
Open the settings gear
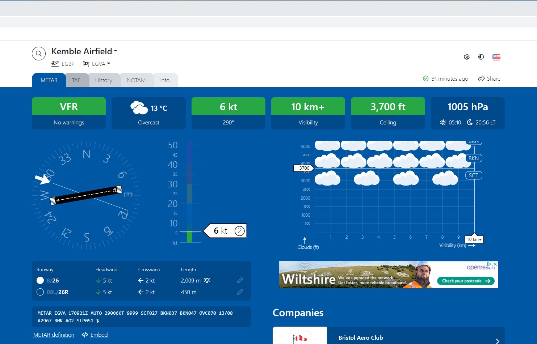tap(467, 57)
